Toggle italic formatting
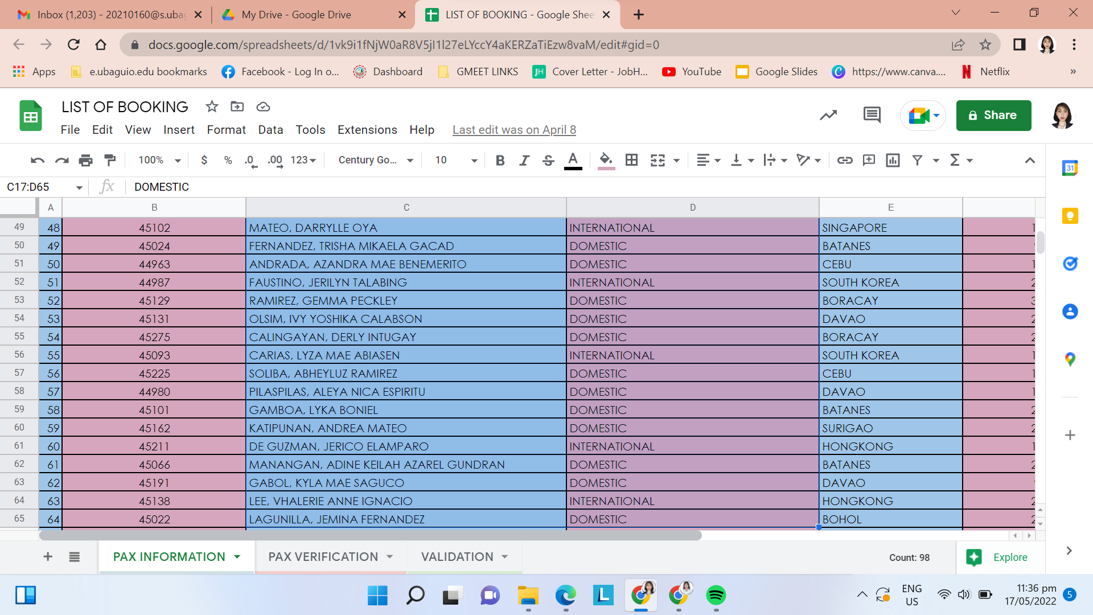Viewport: 1093px width, 615px height. click(x=524, y=160)
